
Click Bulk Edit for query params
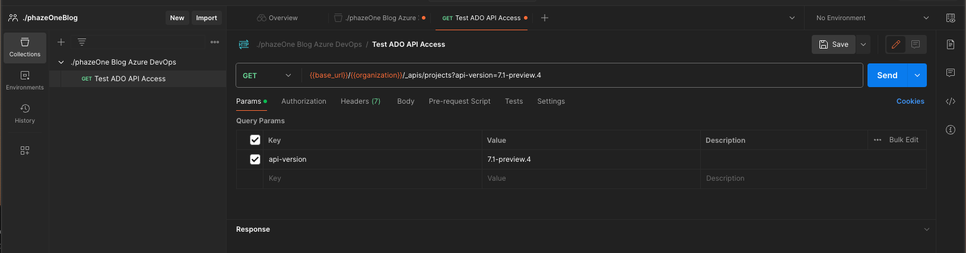[904, 140]
